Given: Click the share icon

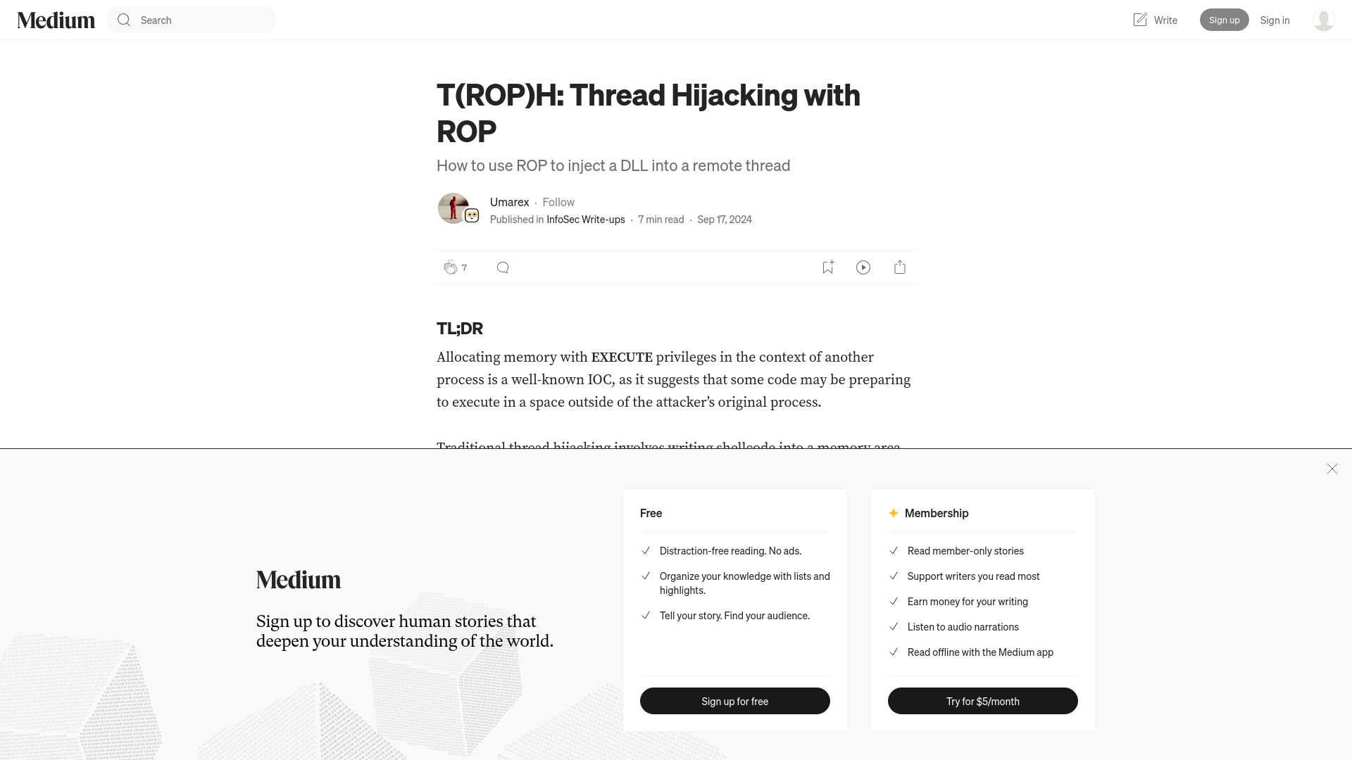Looking at the screenshot, I should point(899,267).
